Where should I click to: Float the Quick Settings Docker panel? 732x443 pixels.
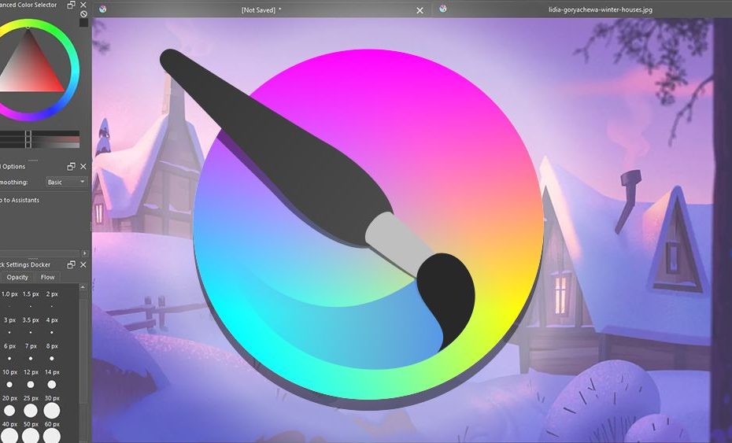coord(72,264)
